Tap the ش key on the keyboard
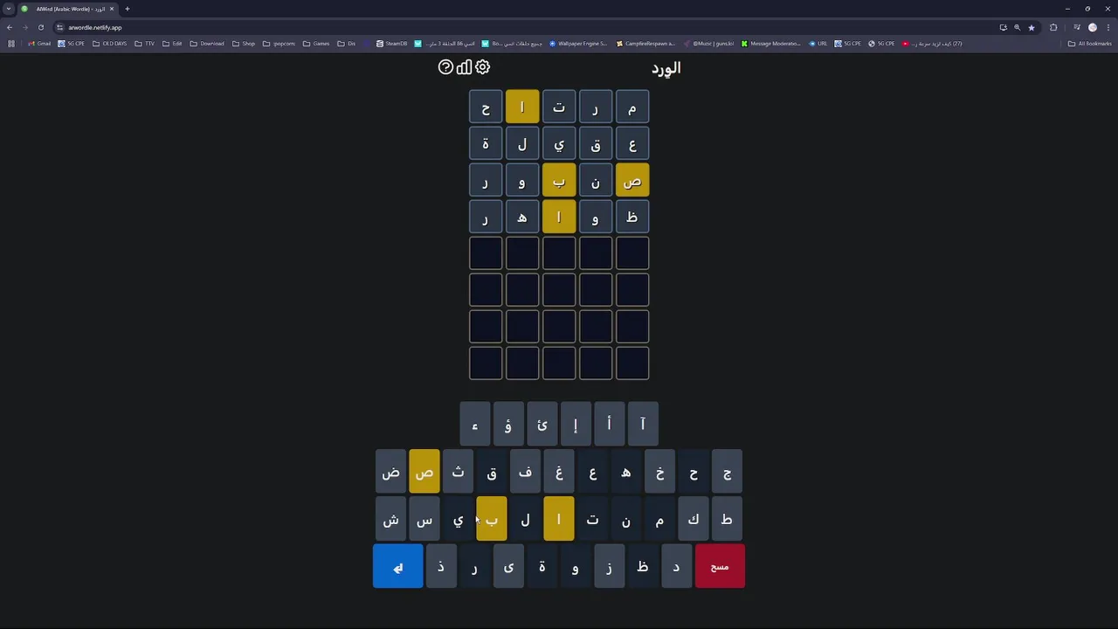This screenshot has height=629, width=1118. click(x=390, y=520)
